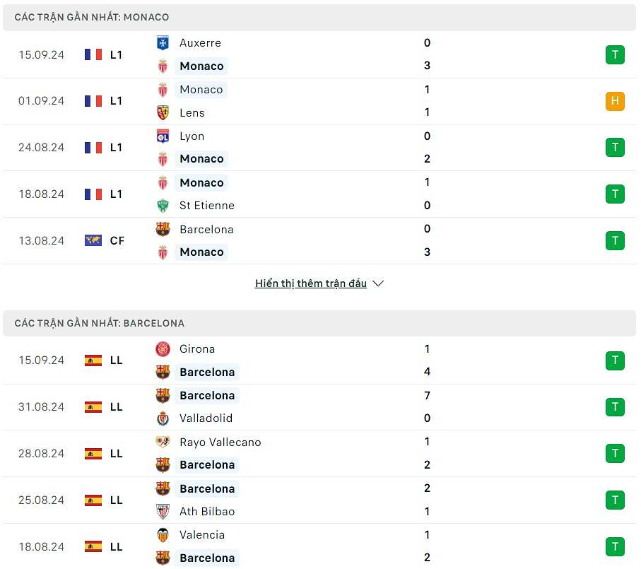Open 'Hiển thị thêm trận đấu' link
Viewport: 641px width, 569px height.
point(311,283)
